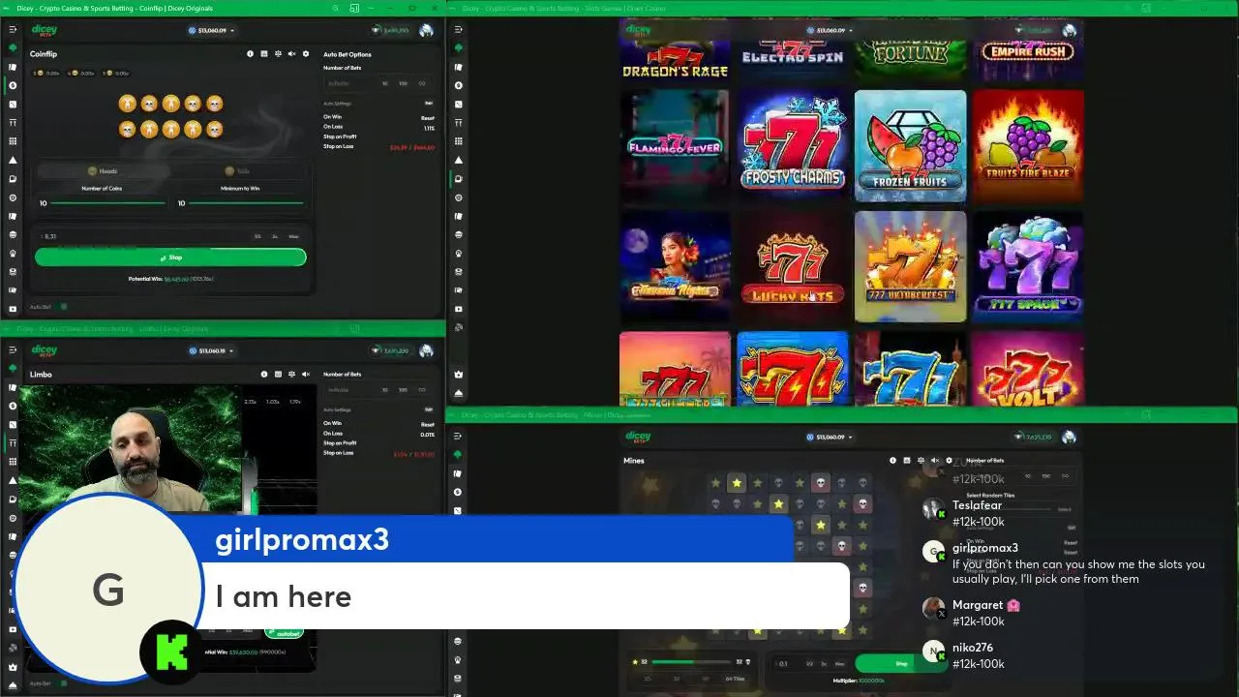This screenshot has height=697, width=1239.
Task: Open the Flamingo Fever slot
Action: 675,146
